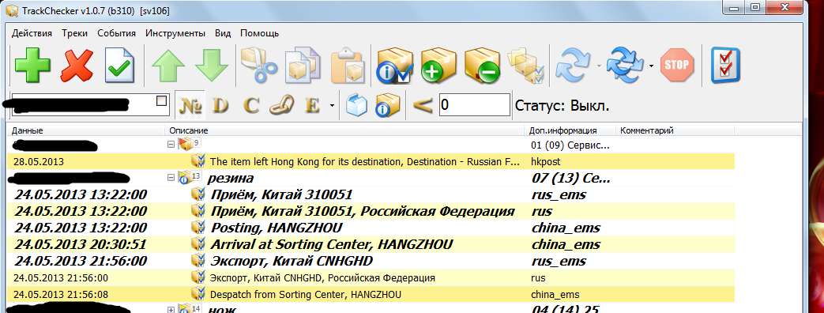Click the golden less-than arrow icon
The image size is (824, 313).
[423, 105]
